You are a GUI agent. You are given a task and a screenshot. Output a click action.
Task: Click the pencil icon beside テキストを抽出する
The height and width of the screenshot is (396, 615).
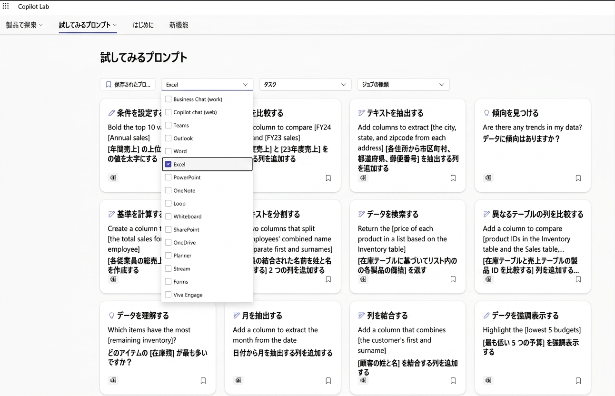pos(361,113)
